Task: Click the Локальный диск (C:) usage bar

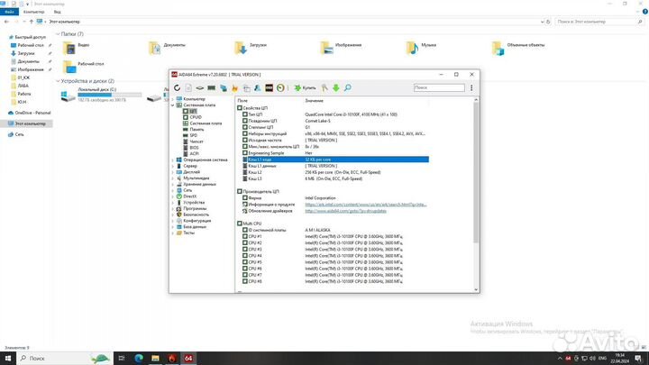Action: point(110,95)
